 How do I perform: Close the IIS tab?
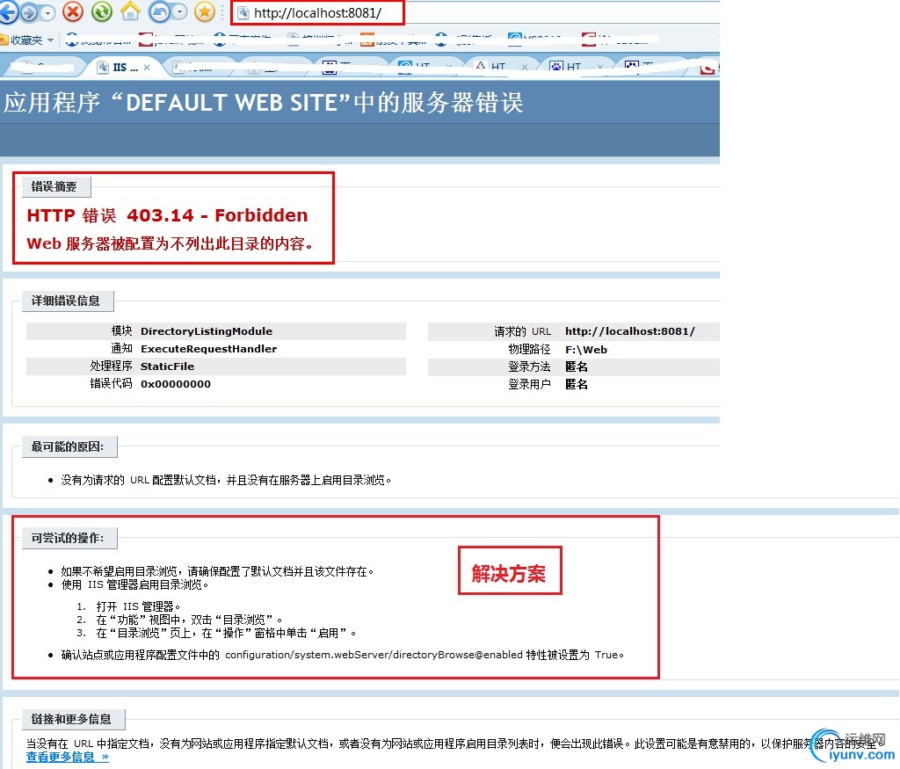pyautogui.click(x=147, y=67)
